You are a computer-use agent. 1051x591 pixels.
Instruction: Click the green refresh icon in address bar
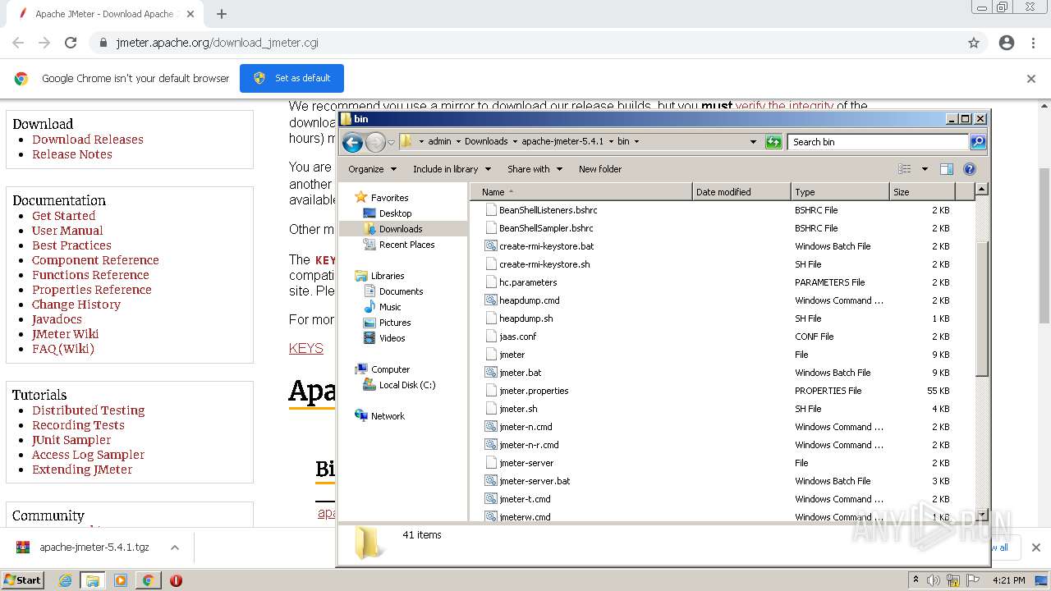coord(773,142)
